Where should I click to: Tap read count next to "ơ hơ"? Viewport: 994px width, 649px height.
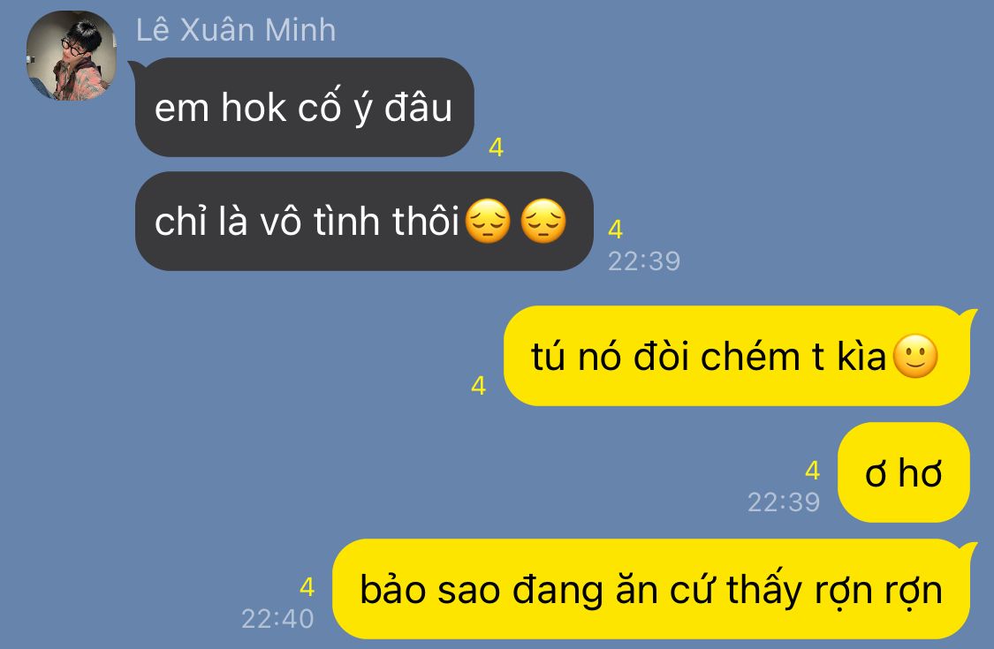click(x=813, y=471)
